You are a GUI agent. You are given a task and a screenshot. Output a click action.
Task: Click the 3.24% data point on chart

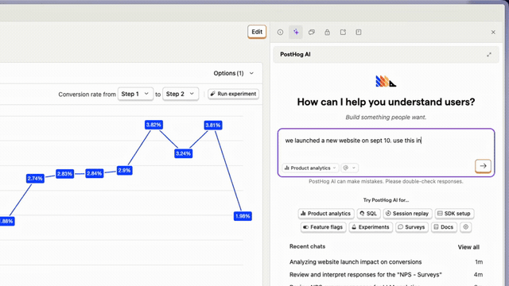(x=184, y=153)
